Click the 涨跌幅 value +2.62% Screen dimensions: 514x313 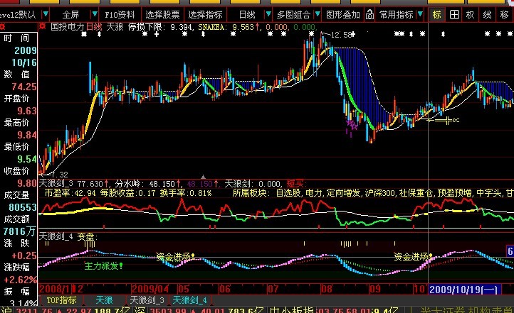pyautogui.click(x=21, y=280)
